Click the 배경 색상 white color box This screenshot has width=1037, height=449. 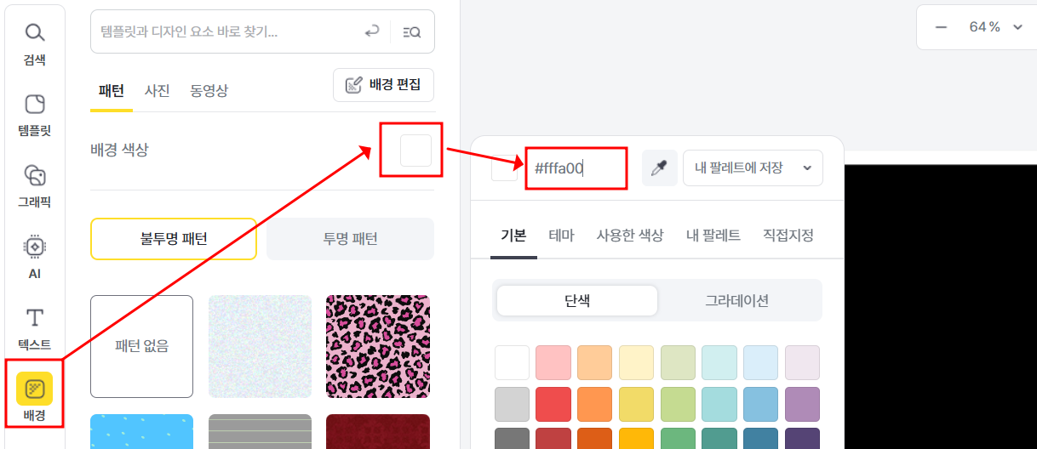[415, 151]
